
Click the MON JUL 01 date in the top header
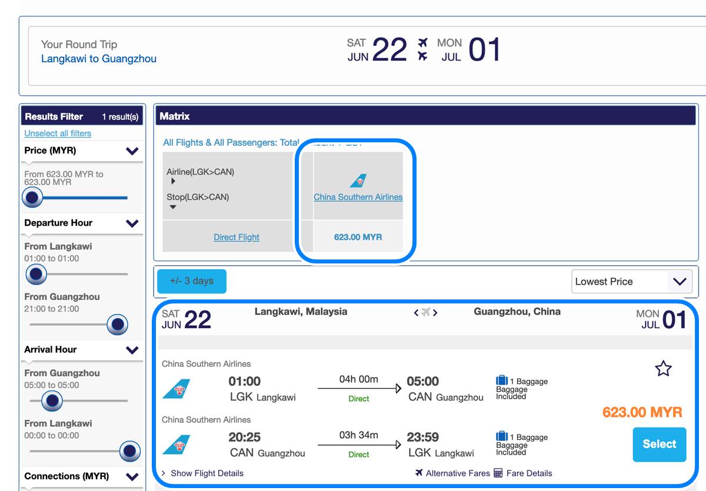click(x=469, y=50)
